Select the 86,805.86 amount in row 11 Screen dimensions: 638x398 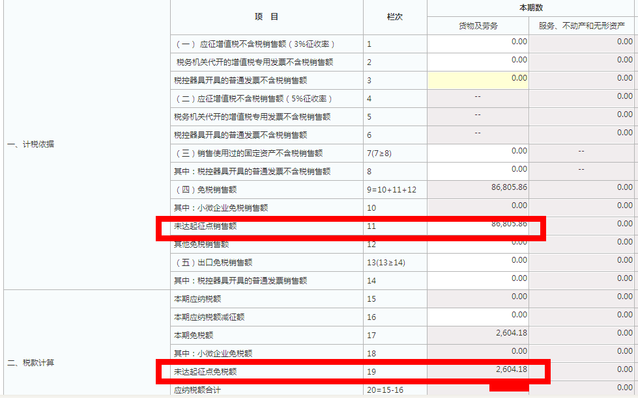477,226
